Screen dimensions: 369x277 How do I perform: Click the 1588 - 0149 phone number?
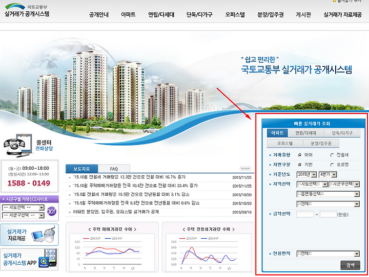coord(29,183)
